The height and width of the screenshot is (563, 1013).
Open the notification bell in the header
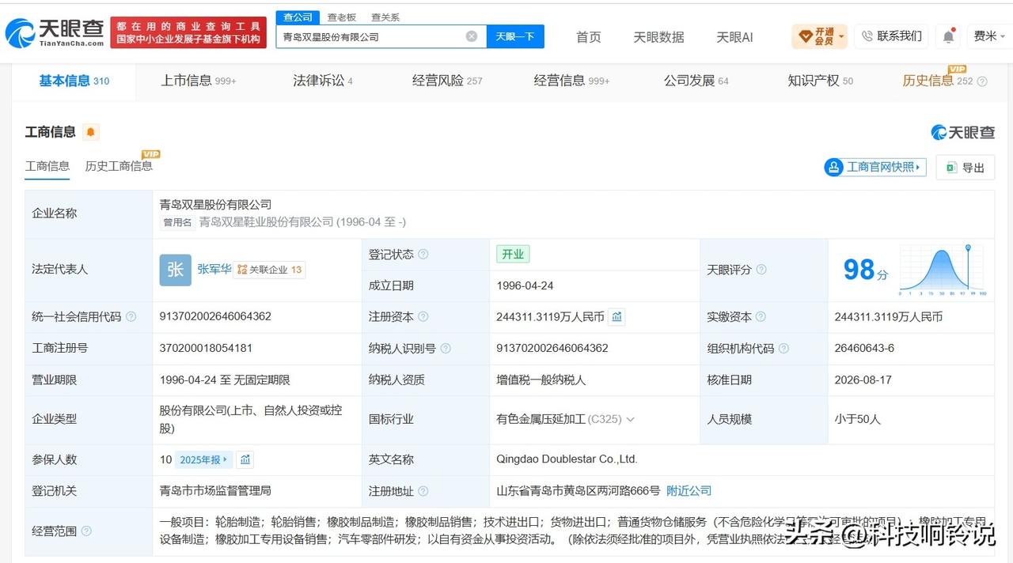(947, 36)
